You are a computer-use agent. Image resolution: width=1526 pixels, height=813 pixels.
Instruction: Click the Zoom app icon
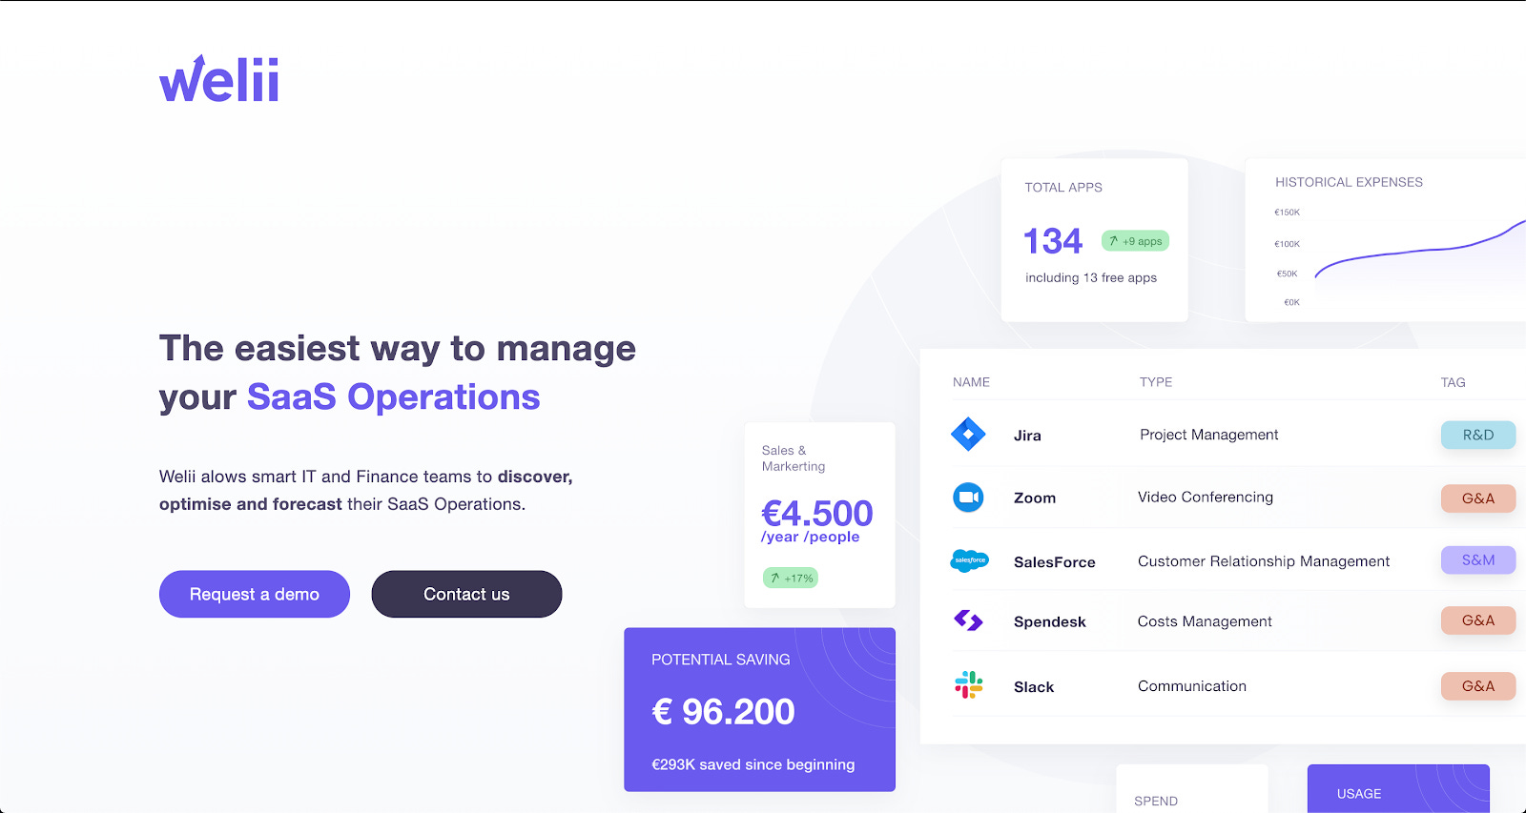pyautogui.click(x=968, y=498)
